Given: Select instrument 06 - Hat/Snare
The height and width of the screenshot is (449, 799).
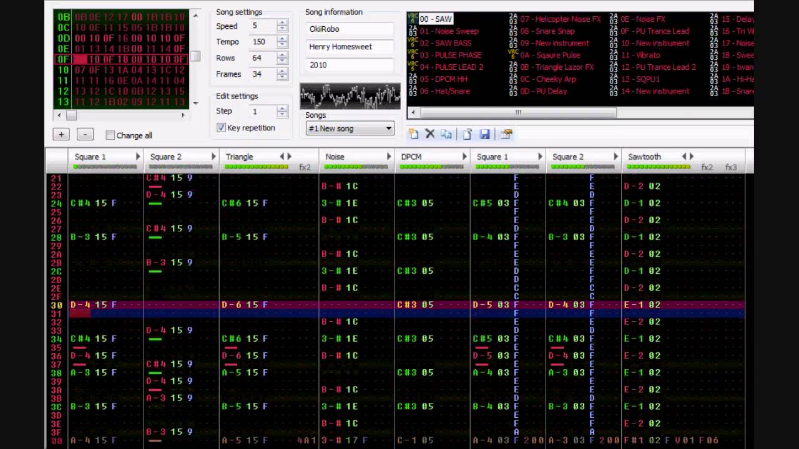Looking at the screenshot, I should point(444,91).
